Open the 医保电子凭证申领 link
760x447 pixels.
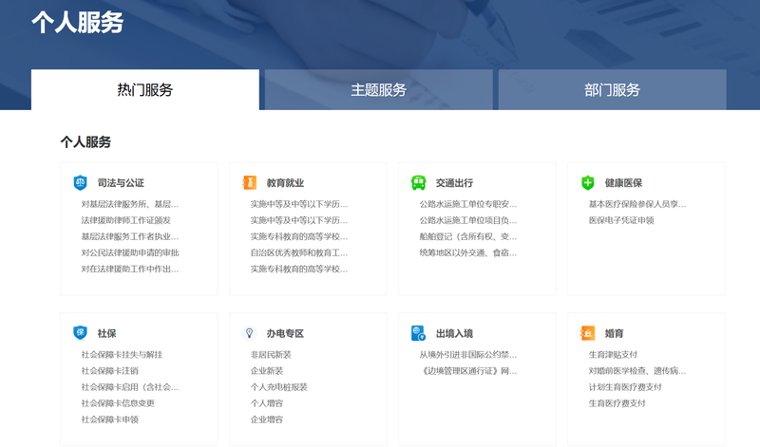(621, 220)
